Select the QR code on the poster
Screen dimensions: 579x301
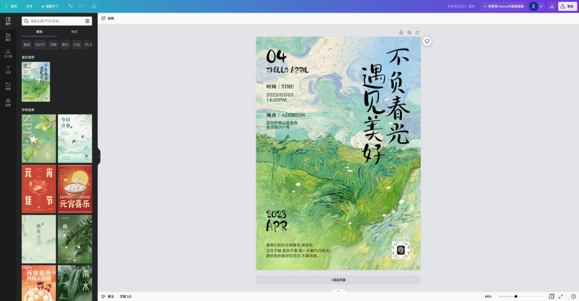[x=400, y=251]
